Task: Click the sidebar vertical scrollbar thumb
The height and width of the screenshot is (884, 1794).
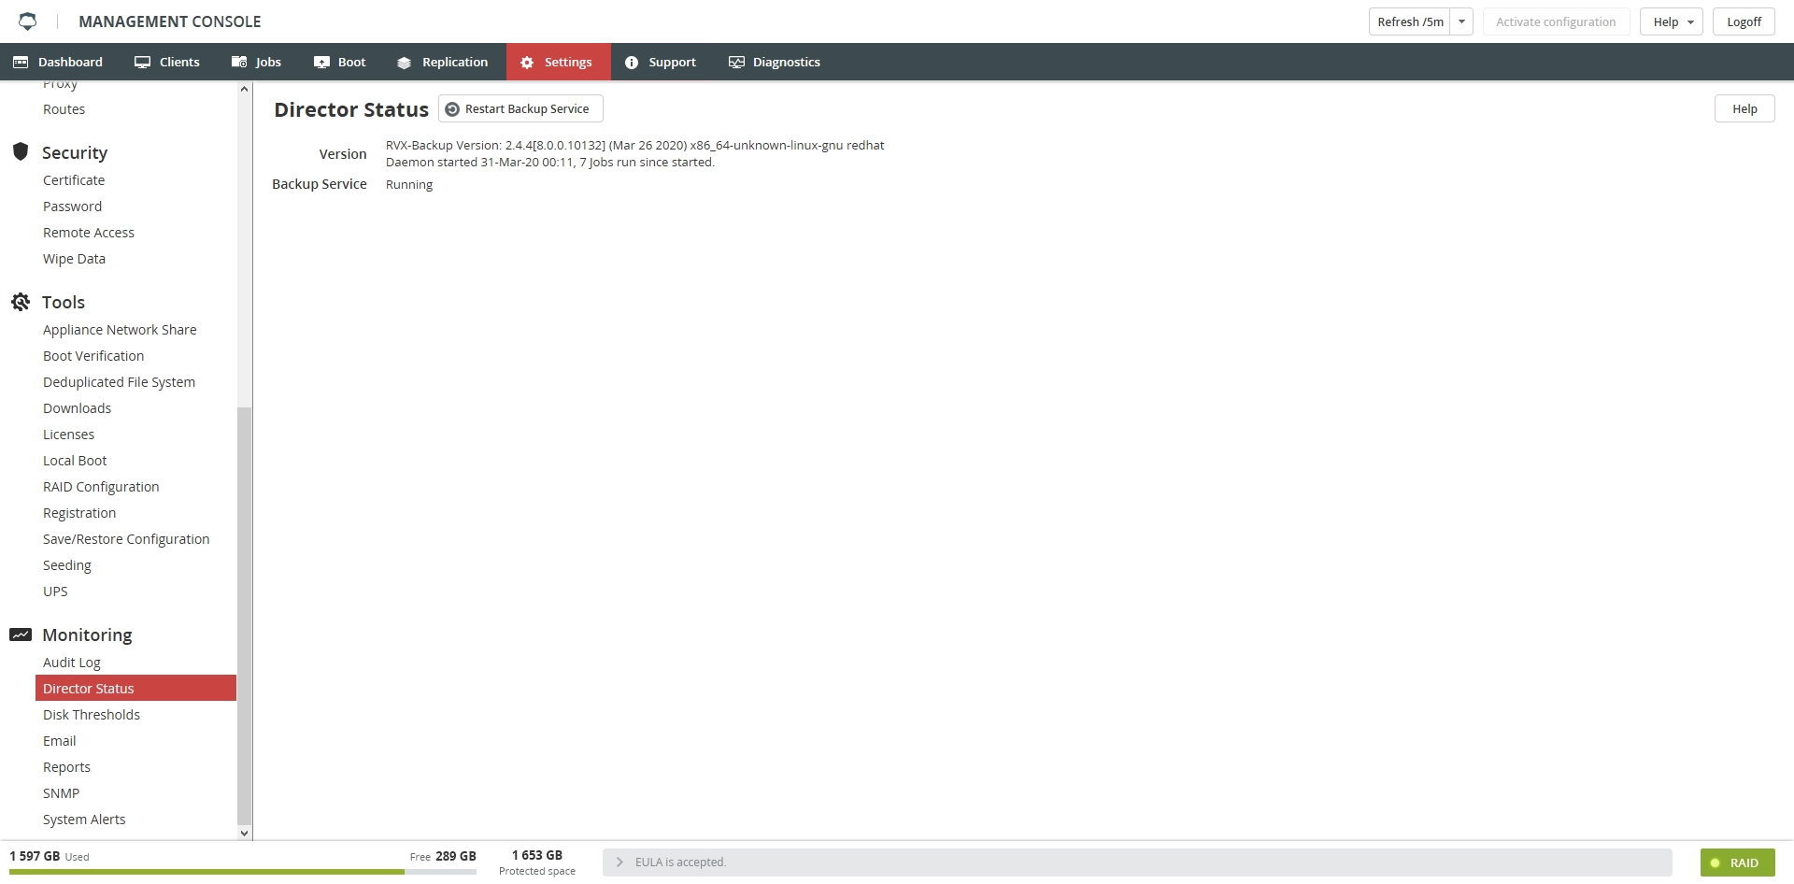Action: pos(245,617)
